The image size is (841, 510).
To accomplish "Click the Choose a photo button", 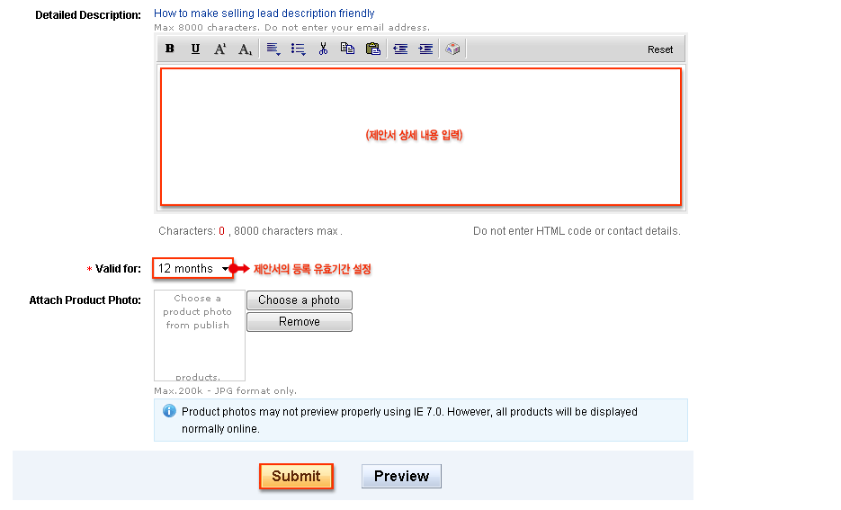I will 300,300.
